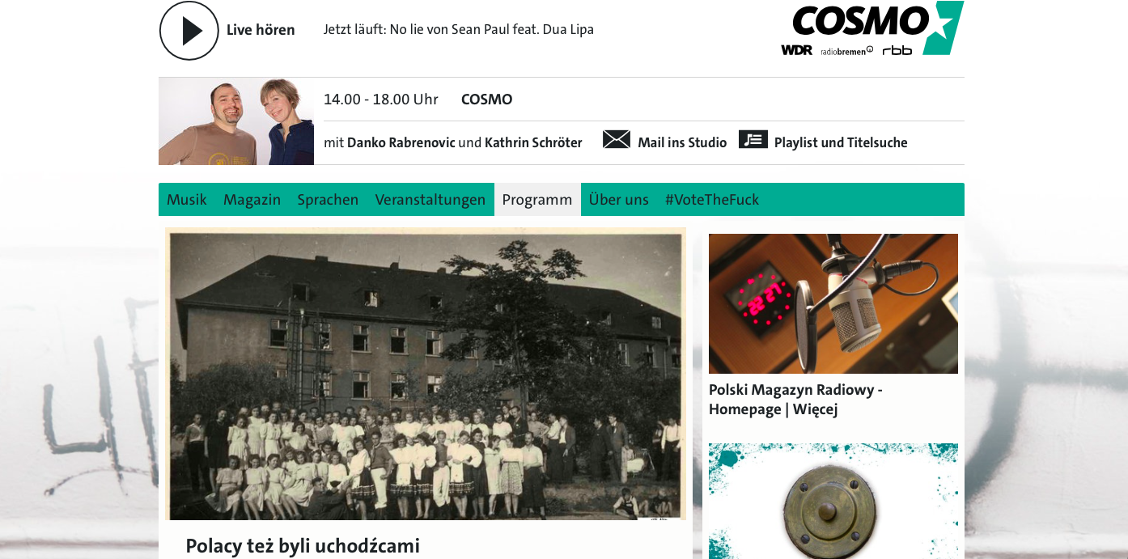1128x559 pixels.
Task: Click the radiobremen logo
Action: tap(847, 51)
